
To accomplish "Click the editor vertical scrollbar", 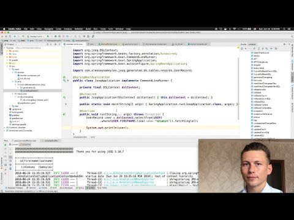I will coord(238,89).
